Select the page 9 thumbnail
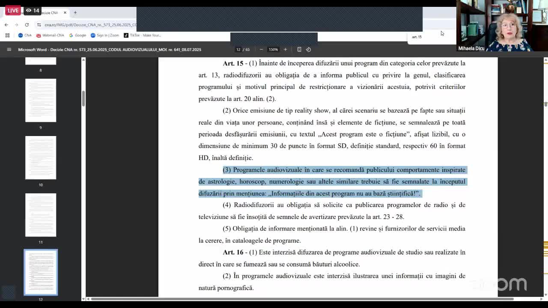The width and height of the screenshot is (548, 308). point(41,101)
